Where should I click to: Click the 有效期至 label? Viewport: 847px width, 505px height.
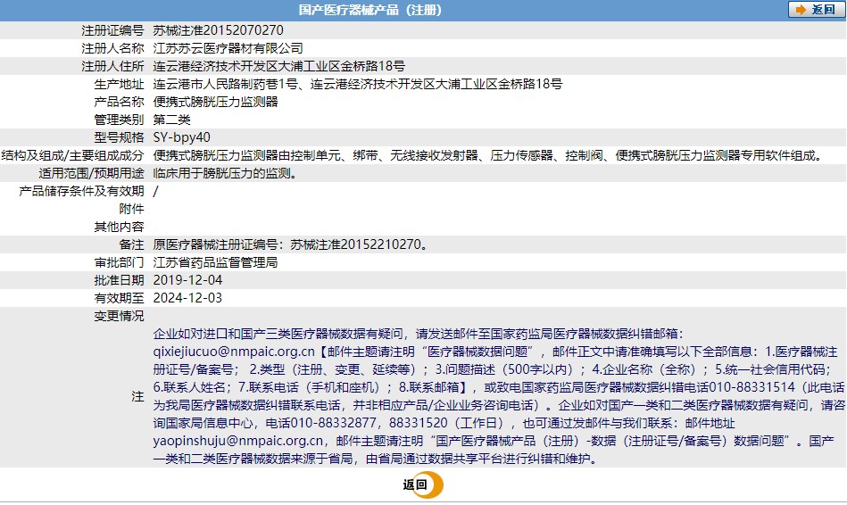(119, 298)
